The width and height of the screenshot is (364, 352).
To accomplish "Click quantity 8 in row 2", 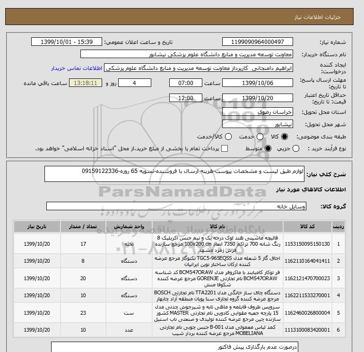I will tap(83, 261).
